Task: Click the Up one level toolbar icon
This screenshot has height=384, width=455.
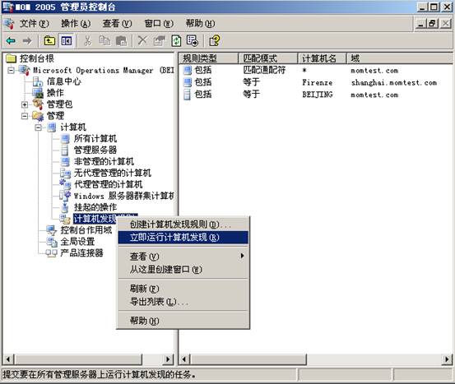Action: [49, 41]
